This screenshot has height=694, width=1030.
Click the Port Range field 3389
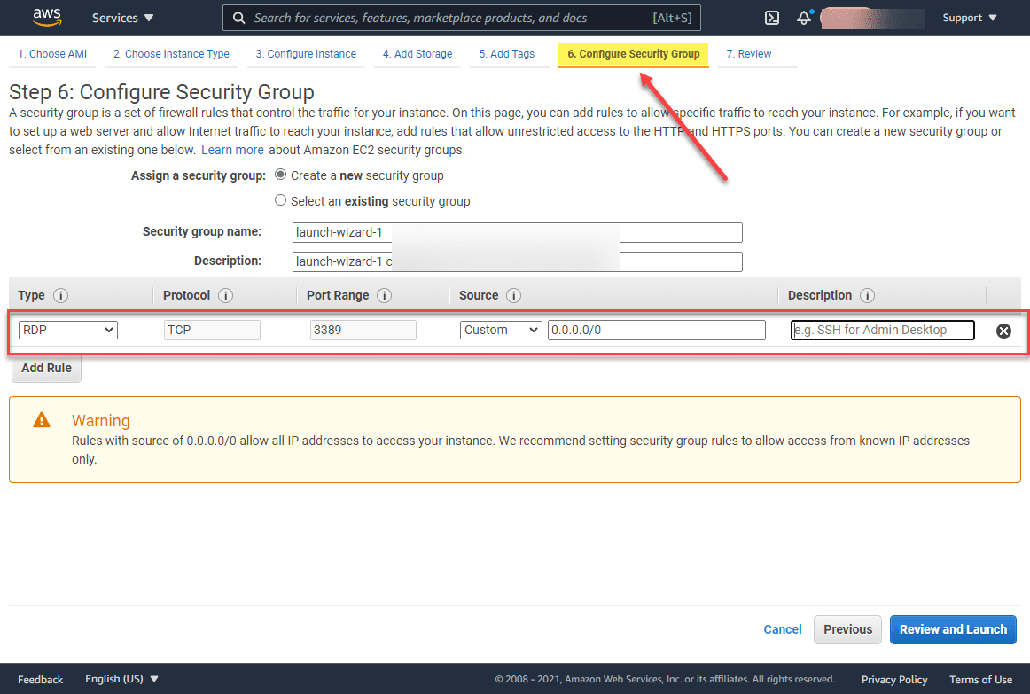click(363, 330)
